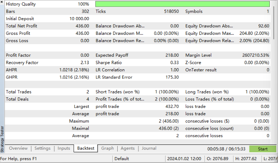Click the Z-Score label

click(x=193, y=63)
